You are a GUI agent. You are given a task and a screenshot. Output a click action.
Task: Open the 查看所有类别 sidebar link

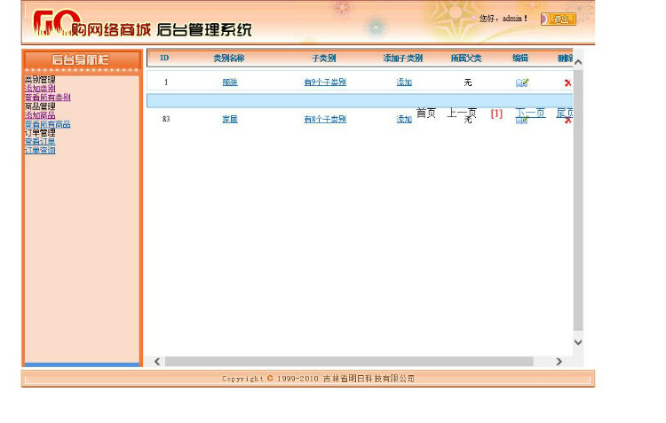[48, 98]
